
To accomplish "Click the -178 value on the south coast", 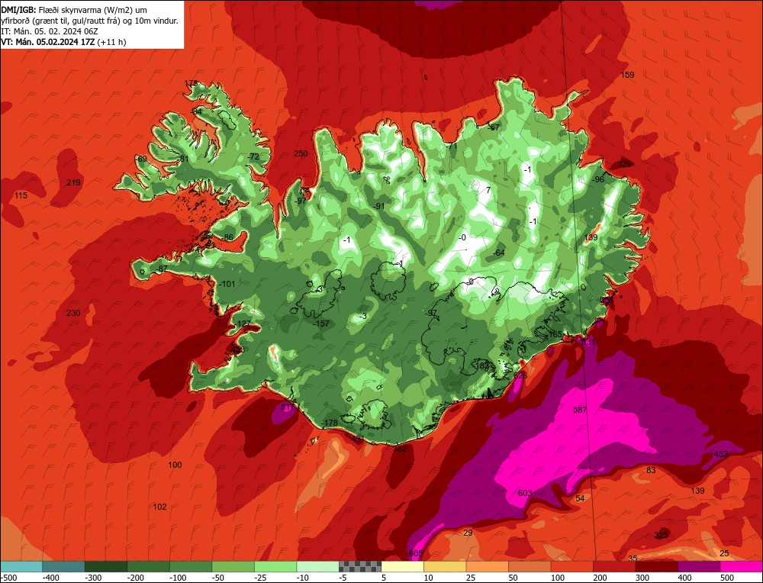I will [x=330, y=423].
